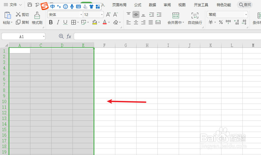Align text to top

tap(129, 14)
